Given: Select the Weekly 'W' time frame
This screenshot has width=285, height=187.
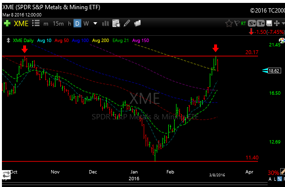Looking at the screenshot, I should [86, 24].
